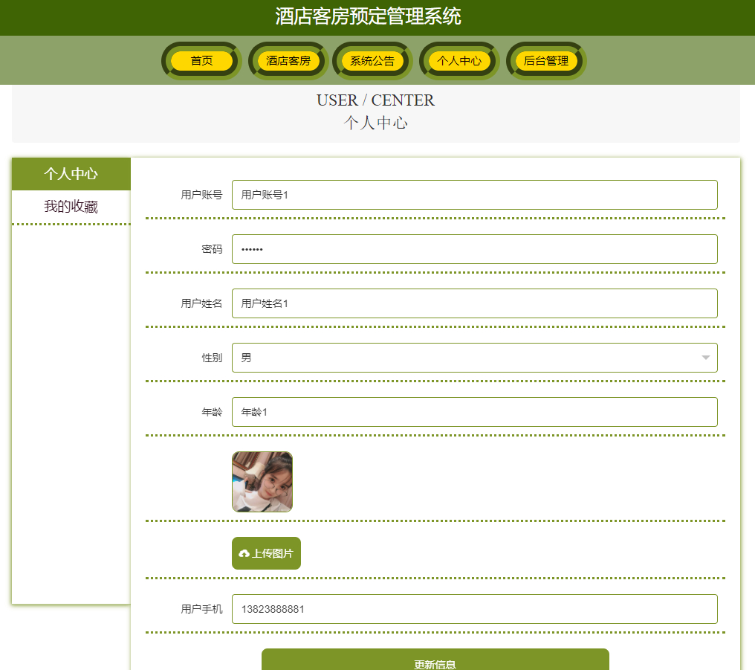
Task: Open the 酒店客房 navigation menu item
Action: pyautogui.click(x=288, y=60)
